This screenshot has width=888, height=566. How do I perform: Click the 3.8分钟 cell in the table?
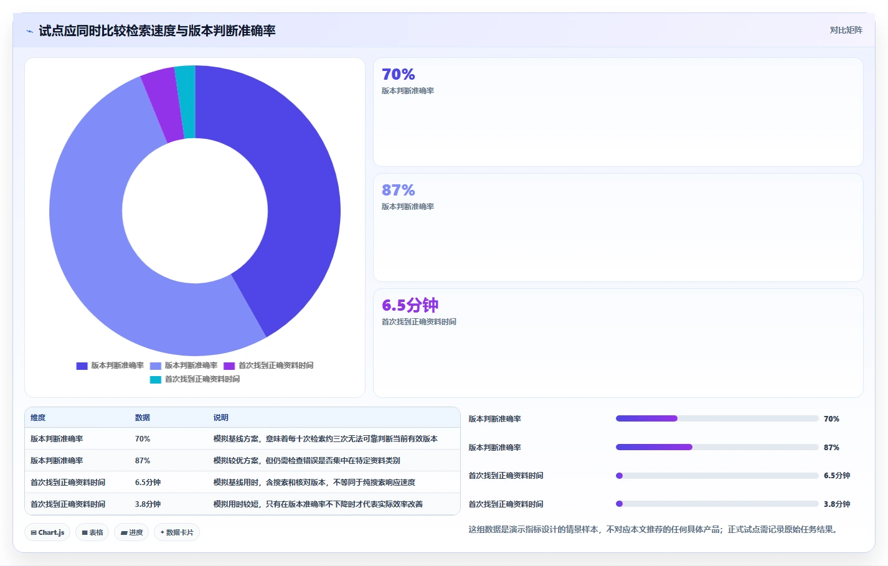[x=148, y=504]
